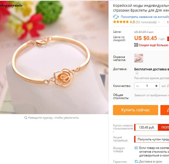Image resolution: width=169 pixels, height=164 pixels.
Task: Increase quantity with the plus button
Action: click(156, 86)
